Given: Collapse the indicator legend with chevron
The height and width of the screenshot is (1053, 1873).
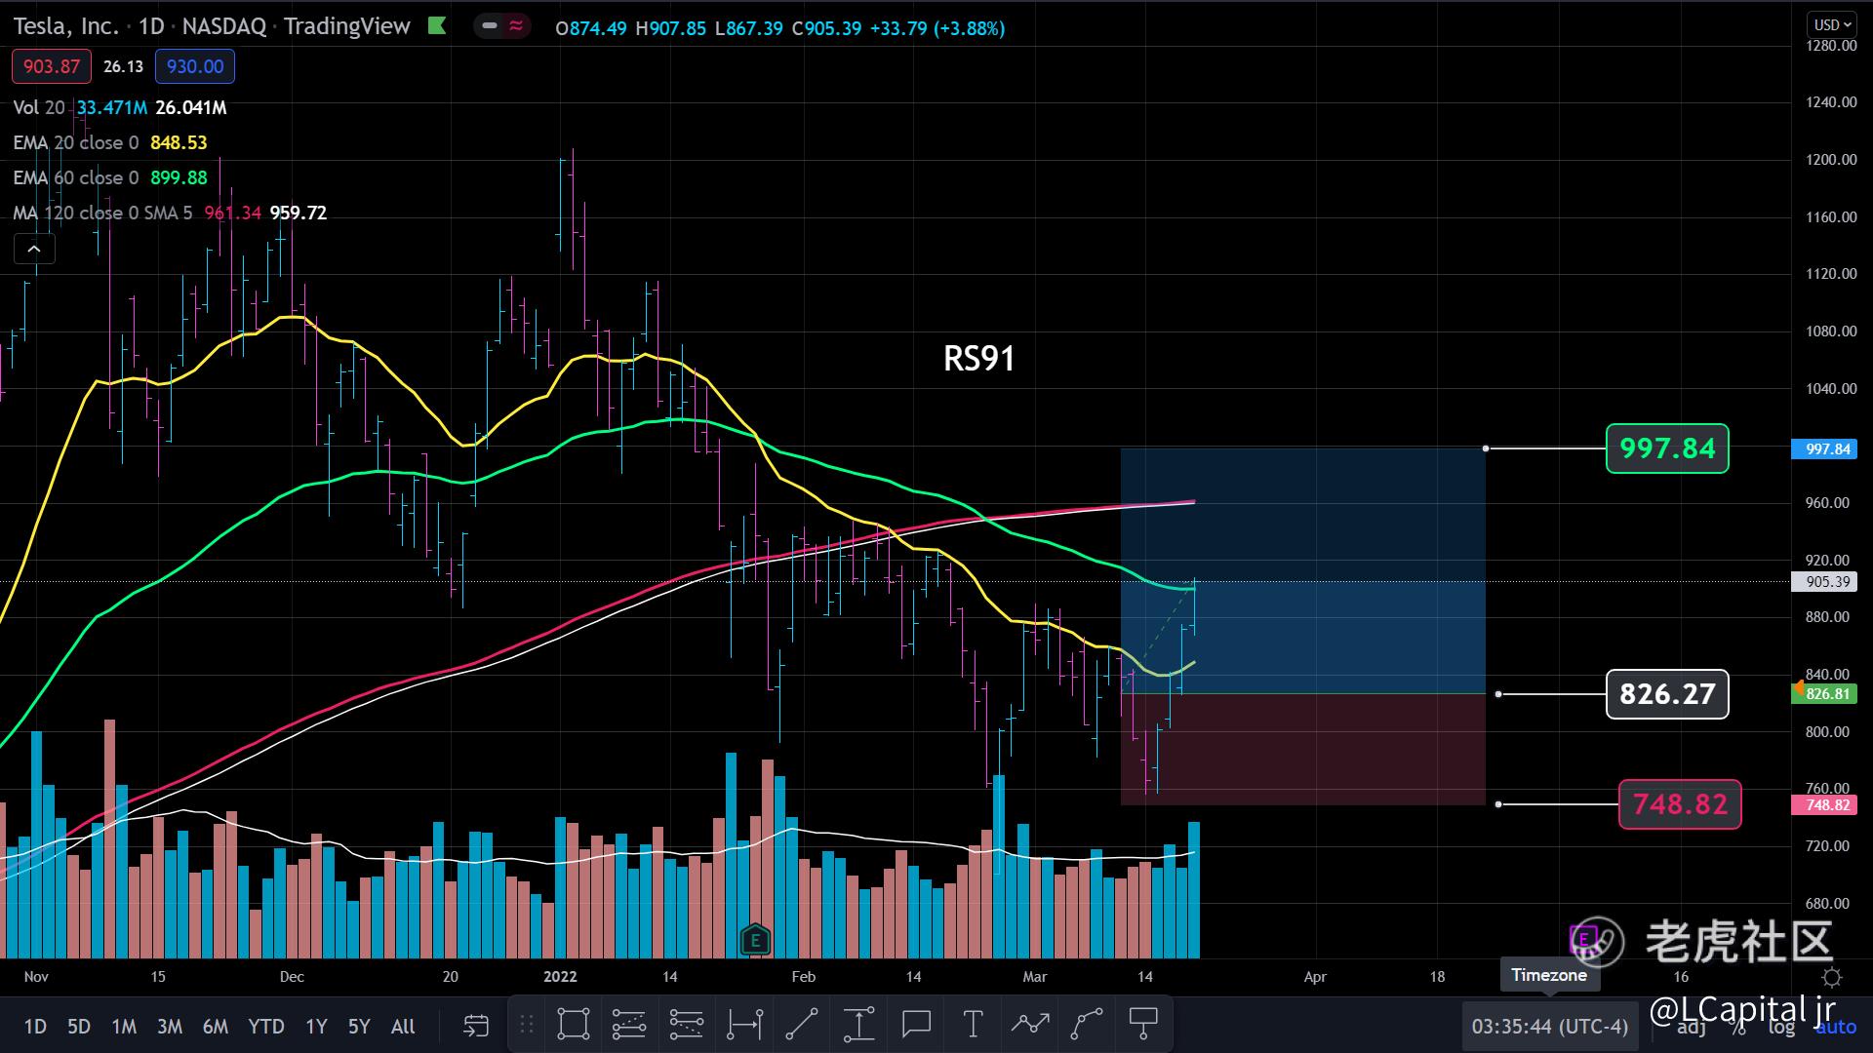Looking at the screenshot, I should point(34,250).
